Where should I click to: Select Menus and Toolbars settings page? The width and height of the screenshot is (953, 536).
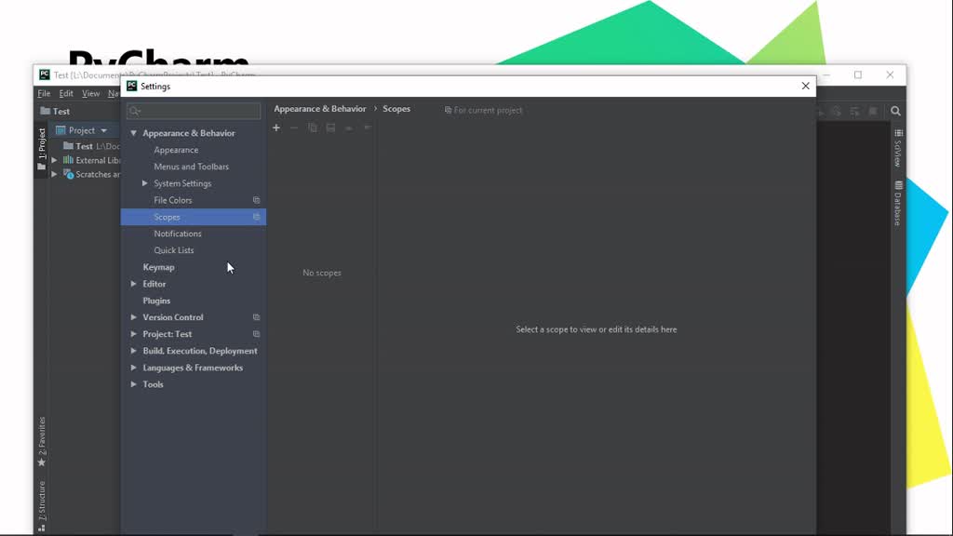tap(192, 167)
